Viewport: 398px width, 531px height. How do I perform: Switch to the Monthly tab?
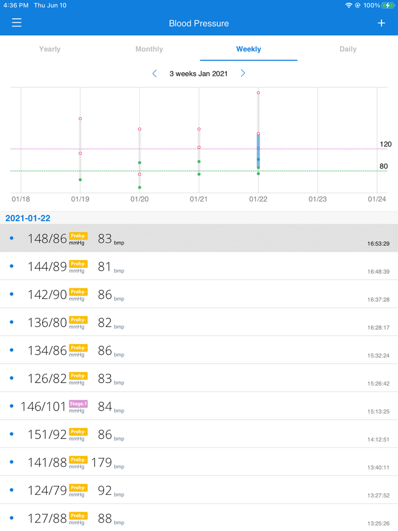click(x=149, y=49)
